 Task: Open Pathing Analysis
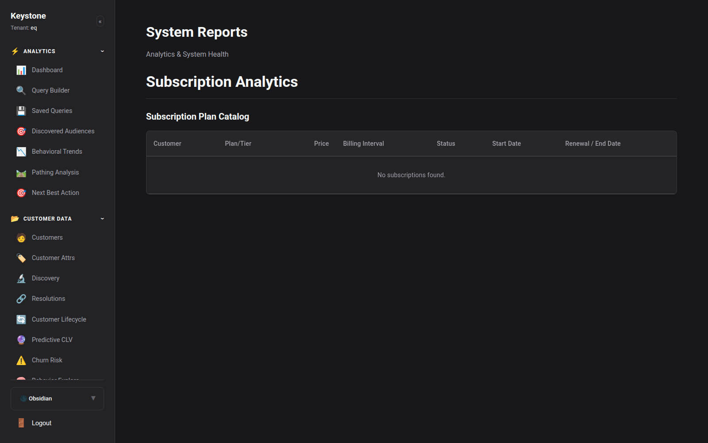[x=55, y=172]
